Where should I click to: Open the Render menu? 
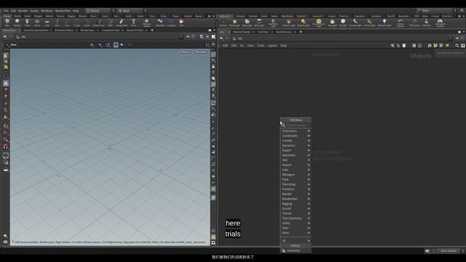tap(23, 11)
